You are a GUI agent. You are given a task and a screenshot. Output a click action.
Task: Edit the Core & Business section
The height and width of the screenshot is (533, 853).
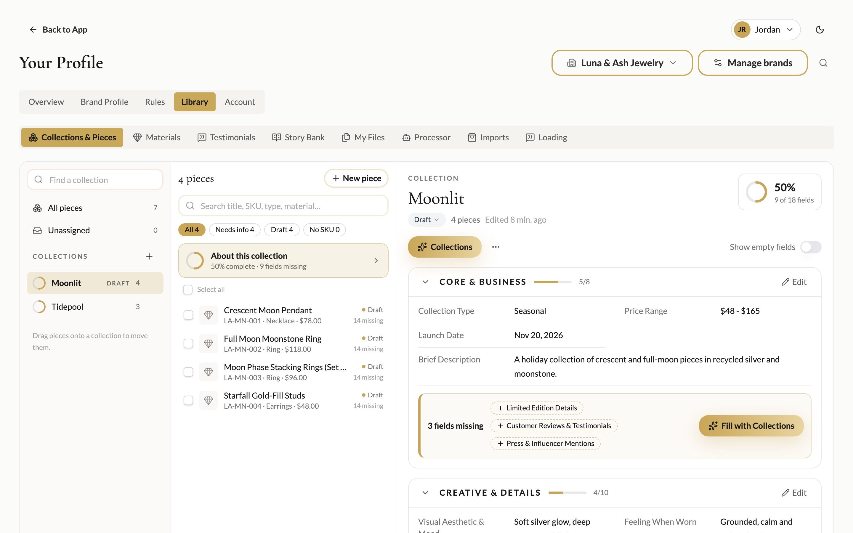(794, 282)
